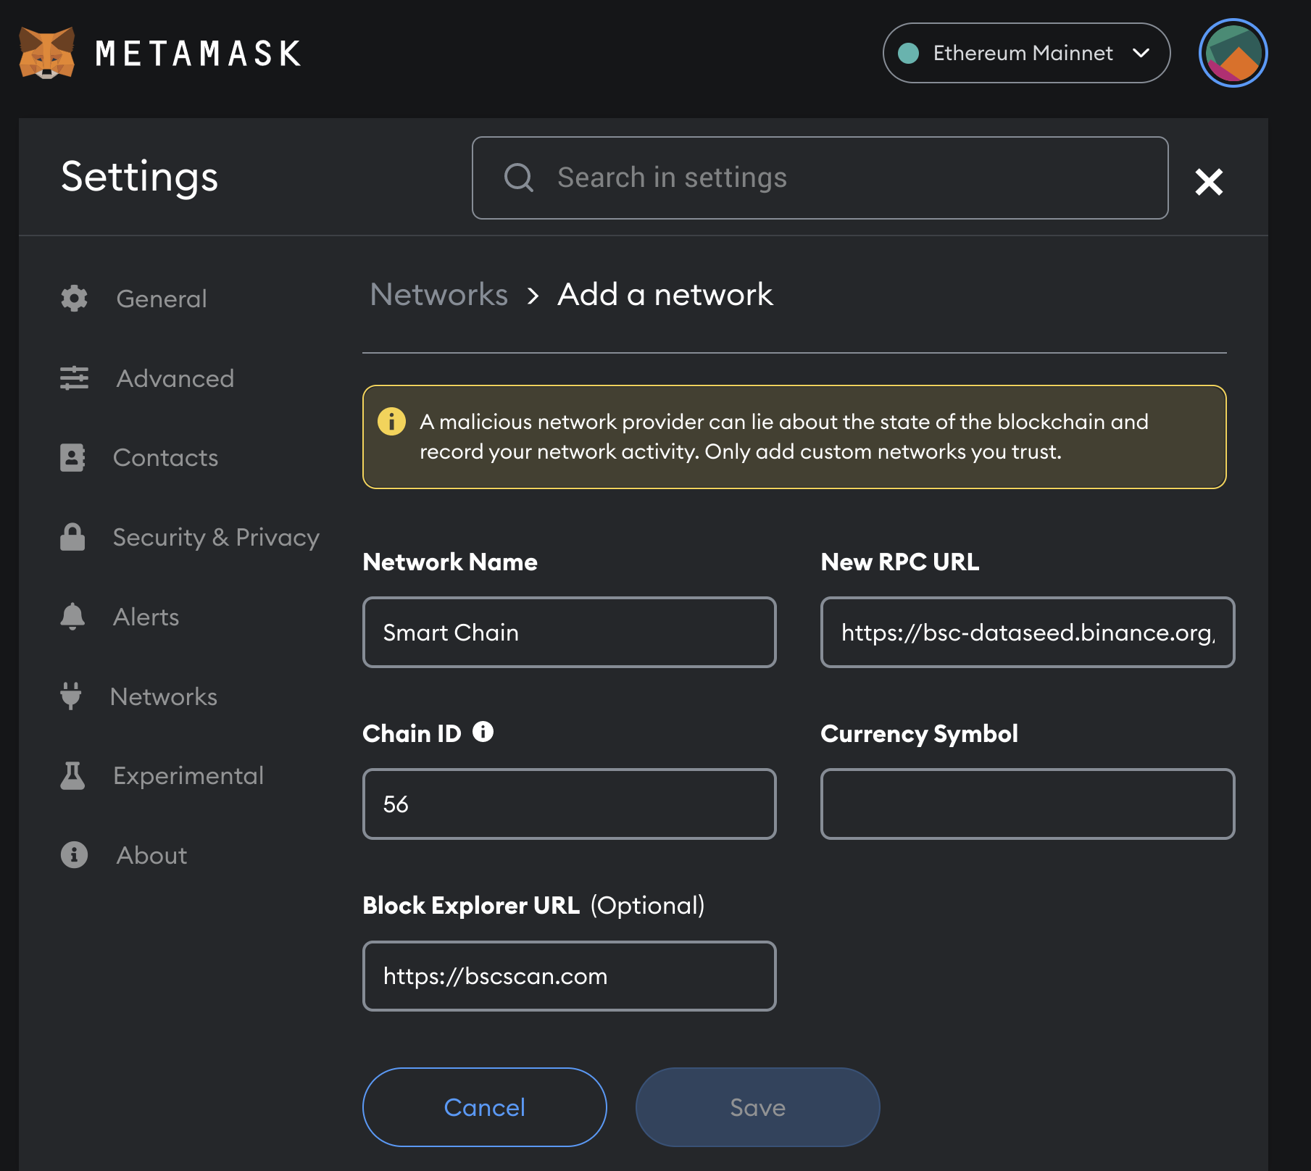Screen dimensions: 1311x1171
Task: Go back via the Networks breadcrumb link
Action: coord(438,294)
